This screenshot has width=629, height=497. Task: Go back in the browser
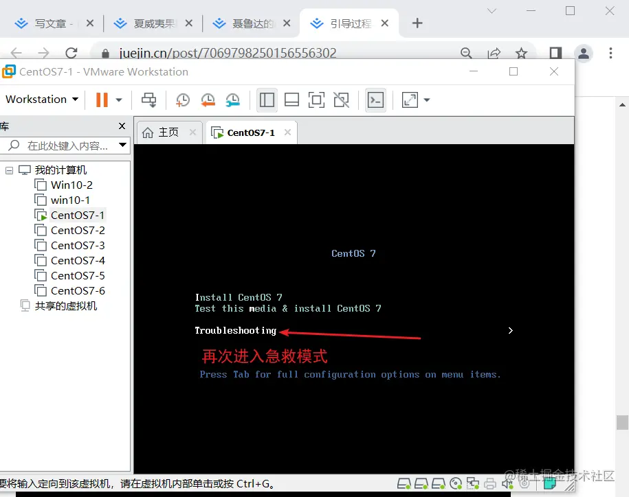(16, 53)
